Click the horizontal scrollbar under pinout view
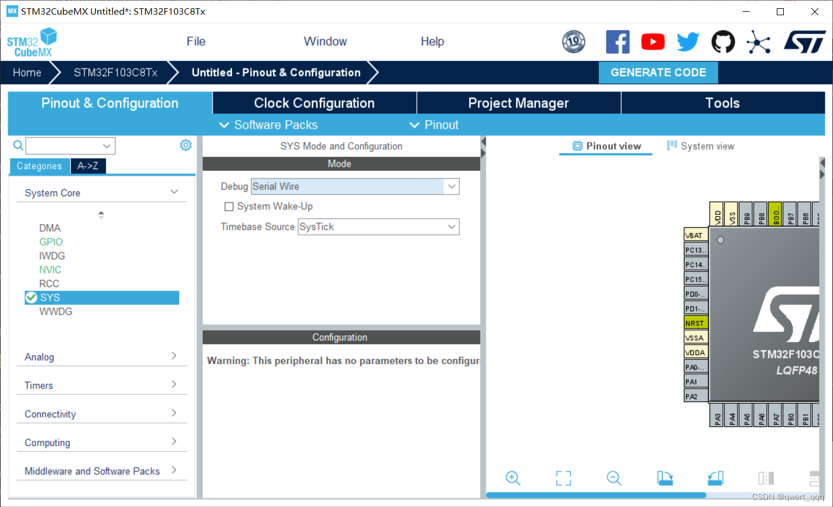The width and height of the screenshot is (833, 507). tap(596, 495)
